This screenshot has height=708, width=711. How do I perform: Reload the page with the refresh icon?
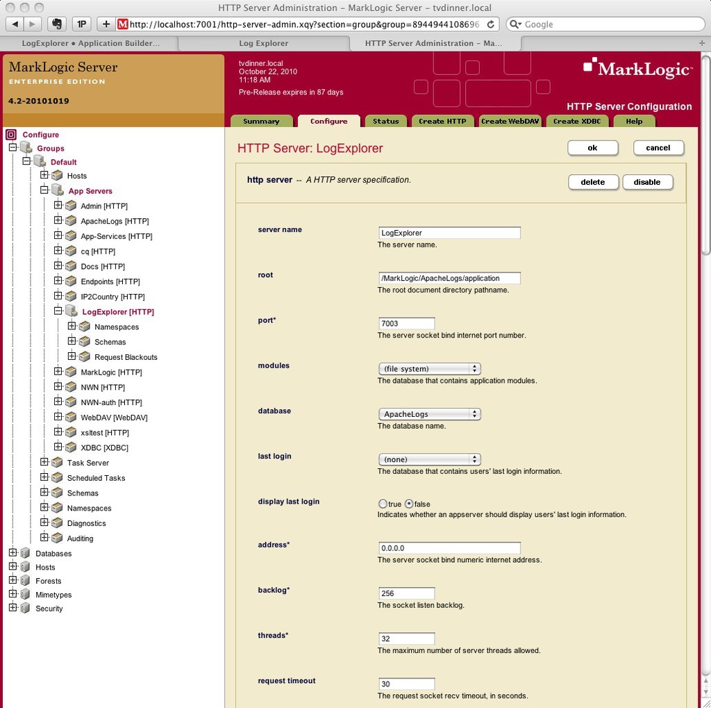491,24
